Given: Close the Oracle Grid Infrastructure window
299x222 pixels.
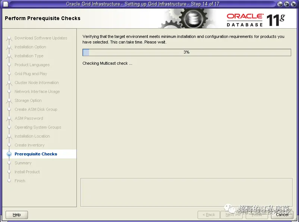Looking at the screenshot, I should tap(293, 4).
